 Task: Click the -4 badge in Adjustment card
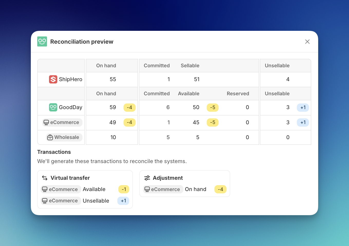[220, 189]
